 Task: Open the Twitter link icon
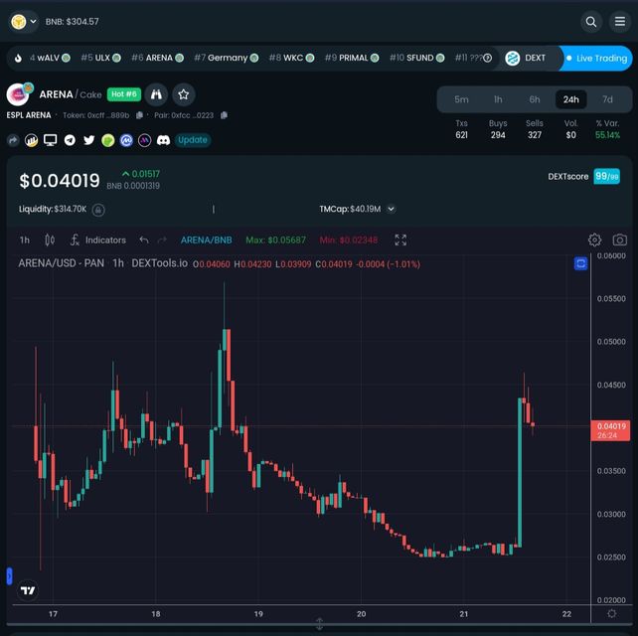tap(89, 140)
